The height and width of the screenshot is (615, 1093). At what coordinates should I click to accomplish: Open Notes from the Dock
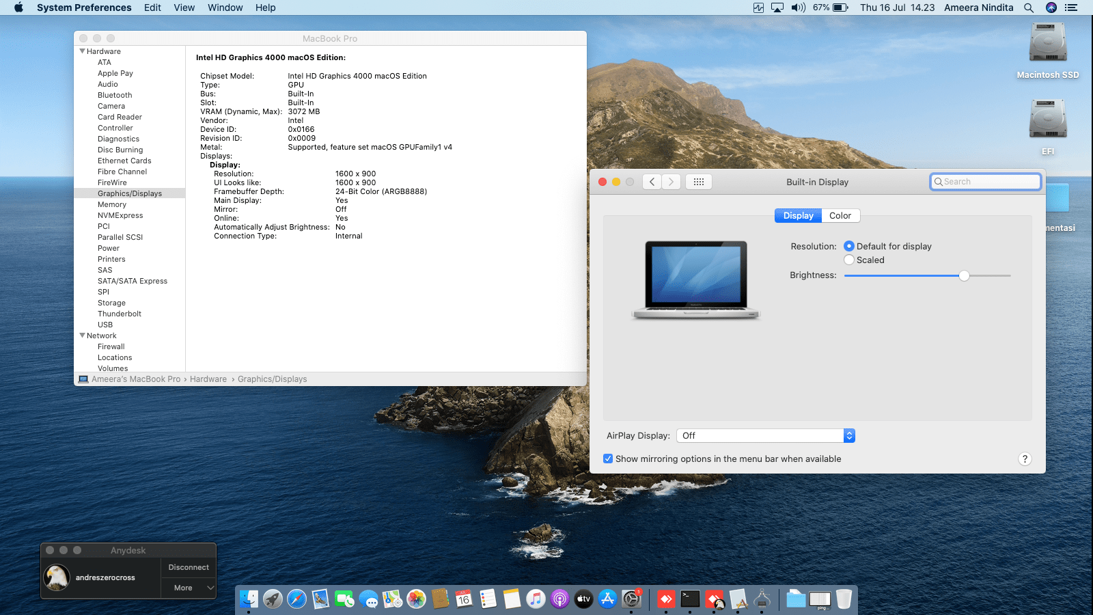click(x=512, y=599)
